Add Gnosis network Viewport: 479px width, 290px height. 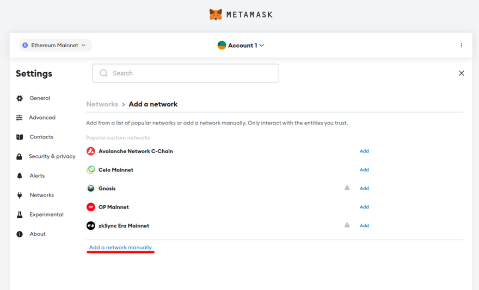coord(364,188)
